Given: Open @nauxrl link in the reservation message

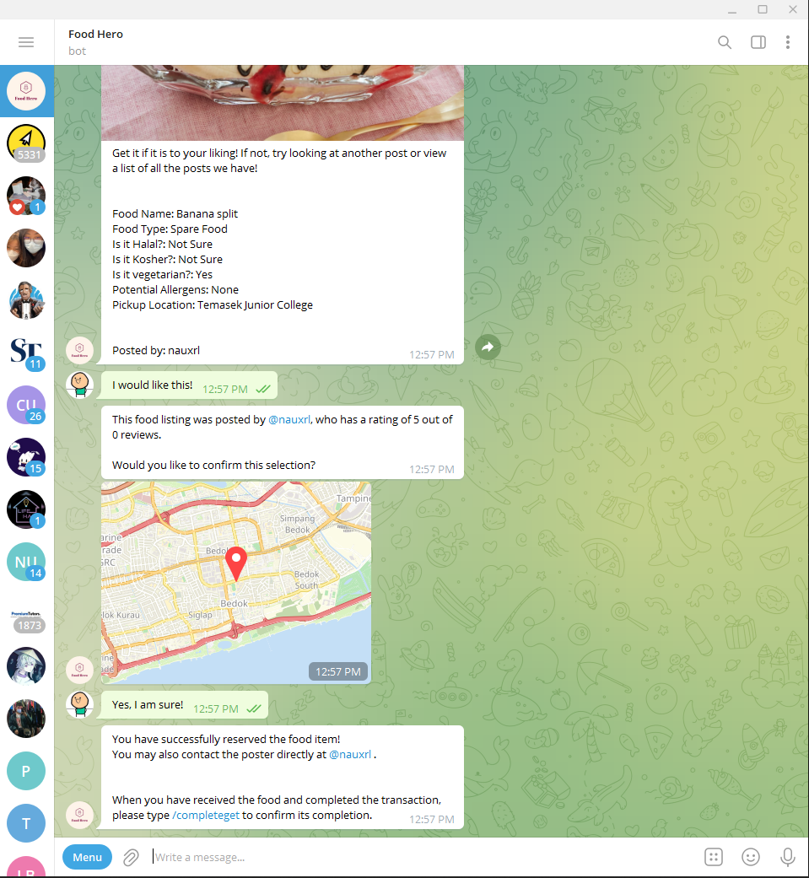Looking at the screenshot, I should 350,754.
